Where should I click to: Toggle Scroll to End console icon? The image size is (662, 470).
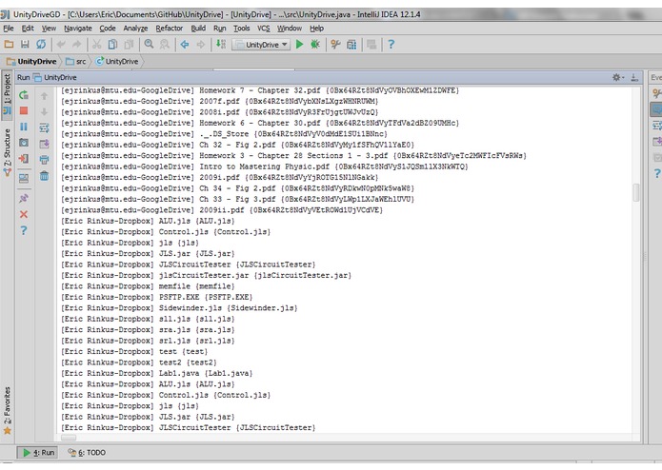(x=44, y=144)
